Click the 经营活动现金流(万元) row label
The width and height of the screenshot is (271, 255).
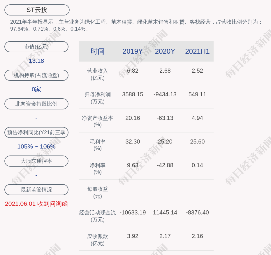click(x=97, y=216)
